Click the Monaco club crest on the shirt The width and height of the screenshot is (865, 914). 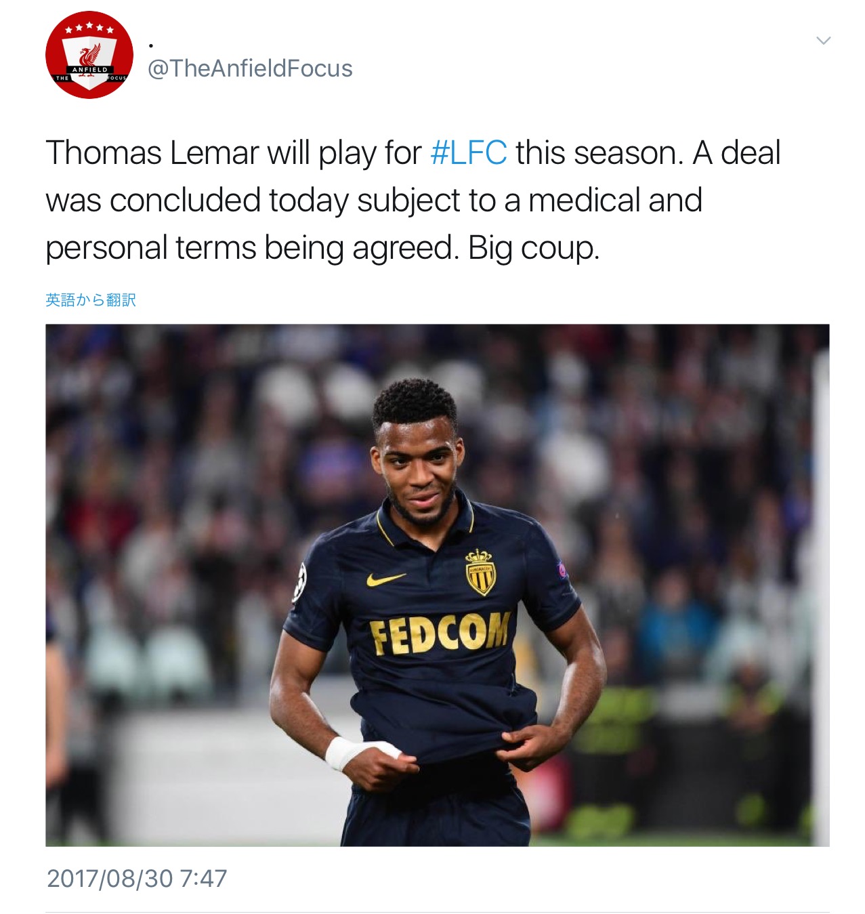point(480,572)
